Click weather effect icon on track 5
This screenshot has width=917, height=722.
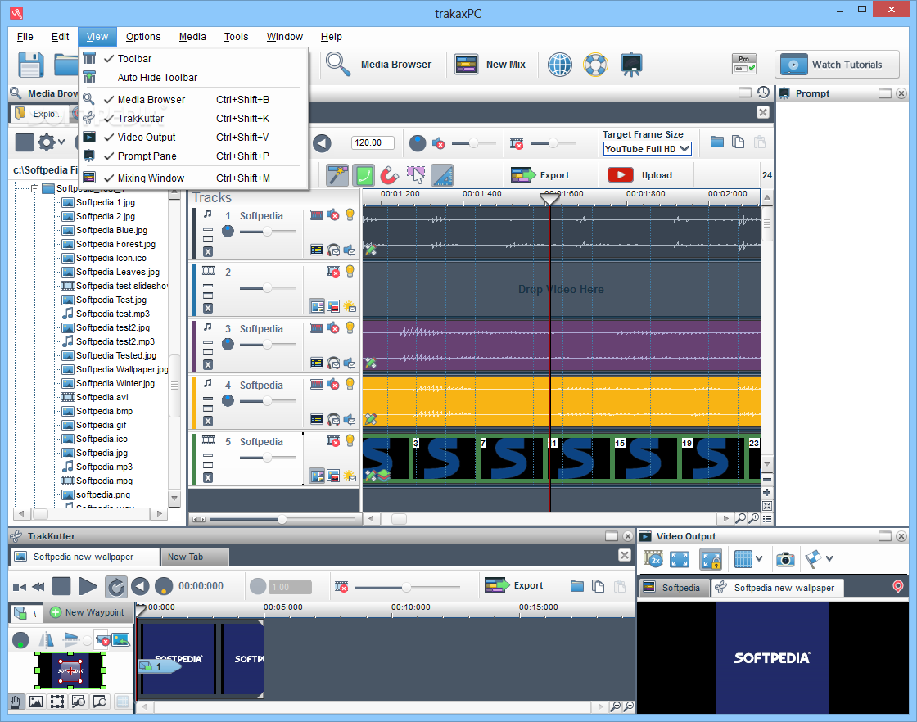click(x=350, y=476)
